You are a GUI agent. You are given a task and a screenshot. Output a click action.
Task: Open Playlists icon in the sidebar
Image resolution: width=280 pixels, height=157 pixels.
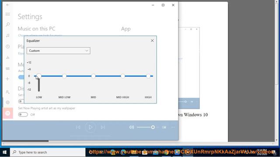pos(8,68)
